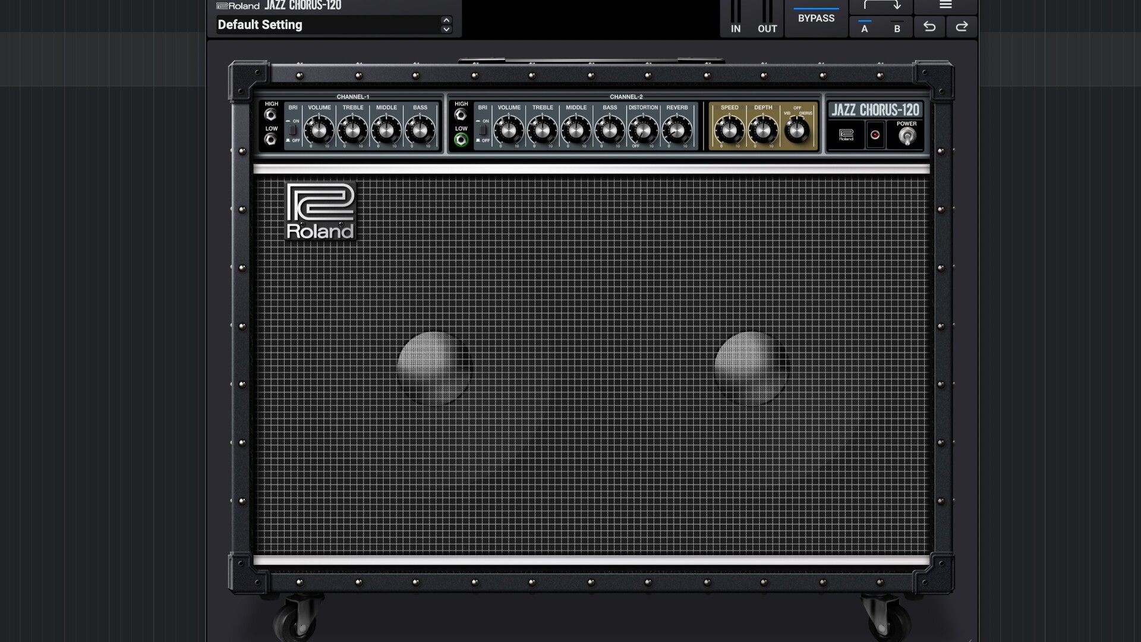The height and width of the screenshot is (642, 1141).
Task: Click the red power indicator lamp
Action: 875,135
